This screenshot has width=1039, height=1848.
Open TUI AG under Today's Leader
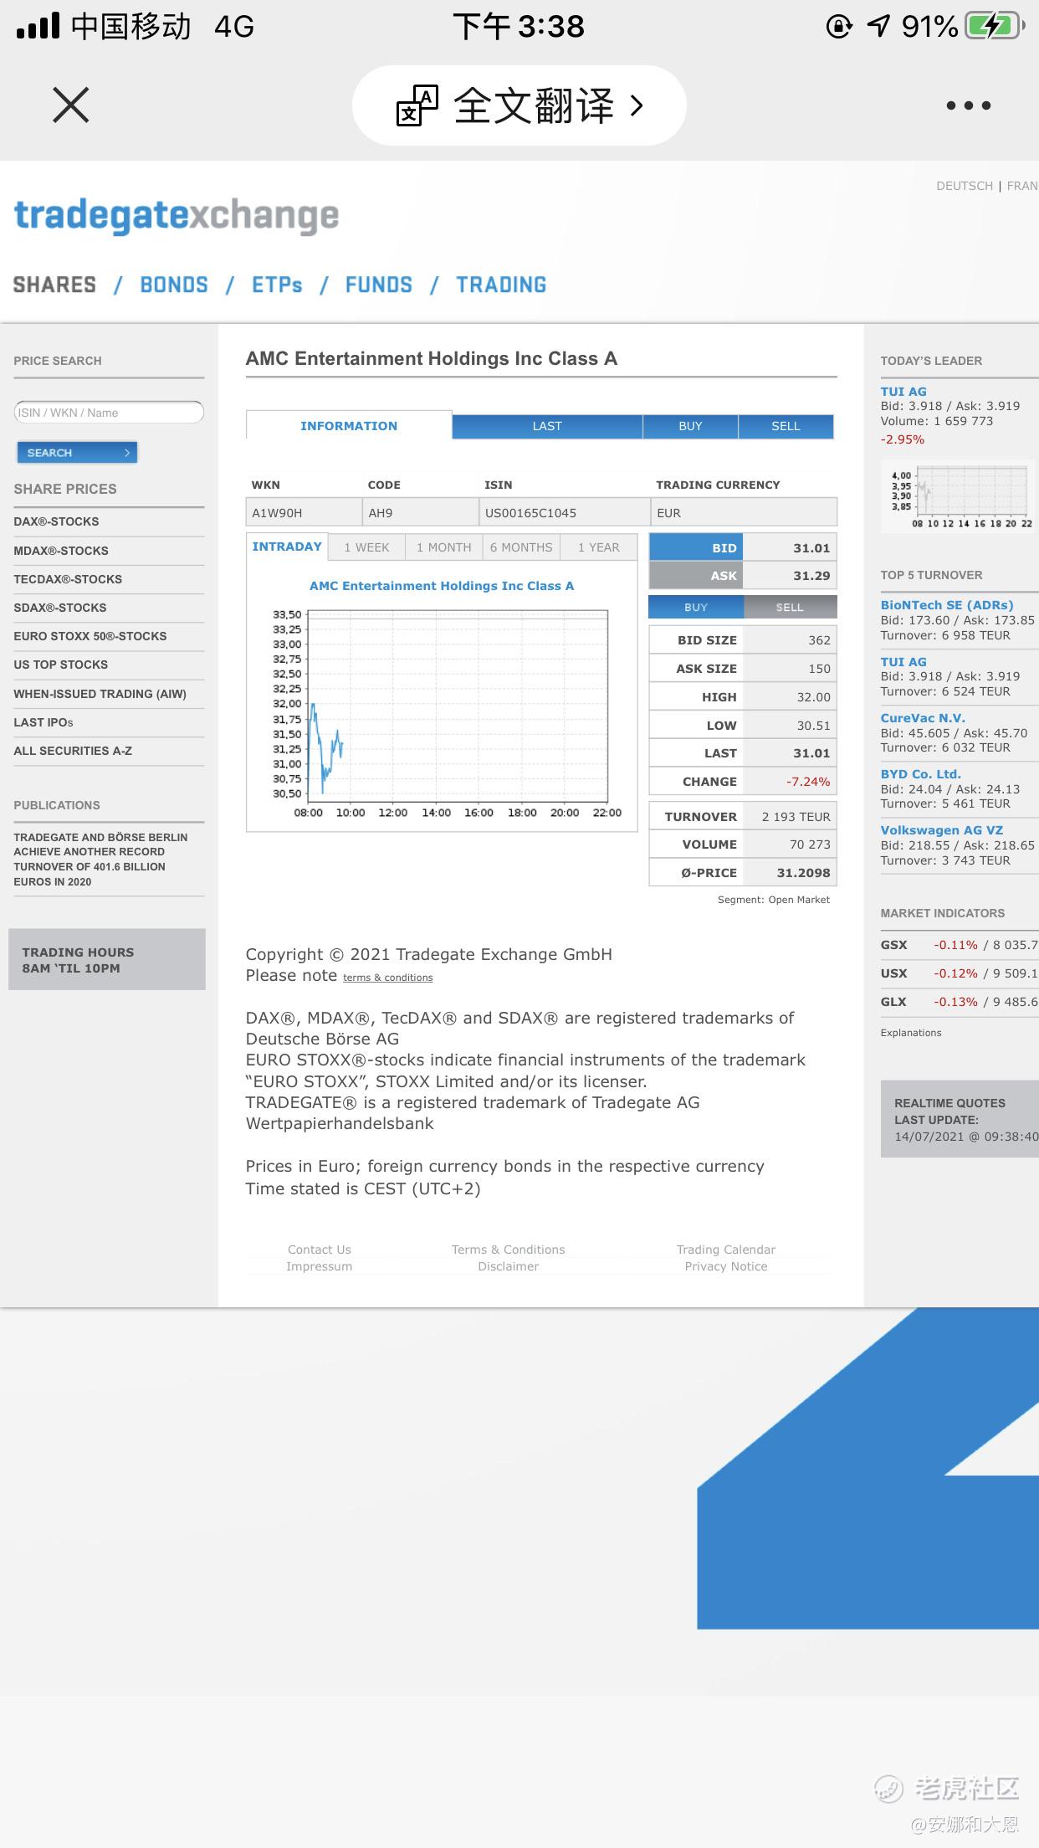coord(903,392)
